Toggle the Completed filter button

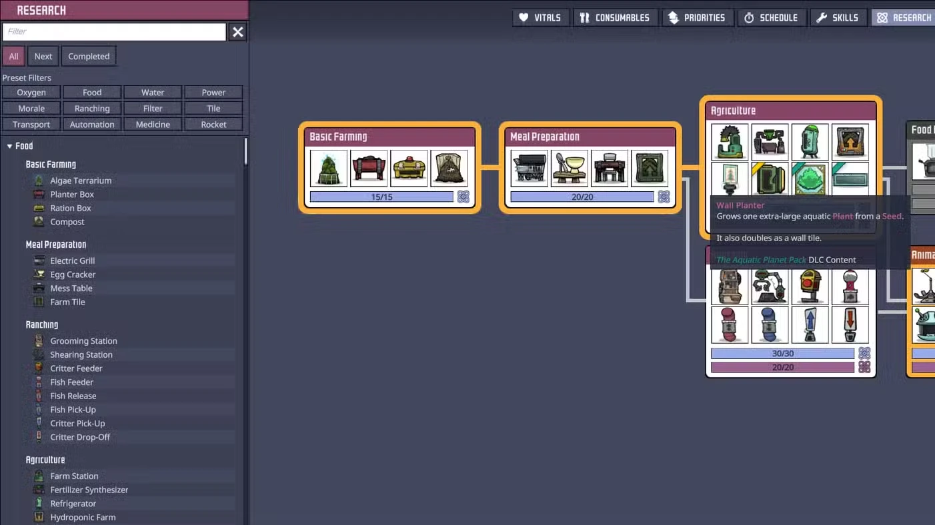pyautogui.click(x=89, y=56)
